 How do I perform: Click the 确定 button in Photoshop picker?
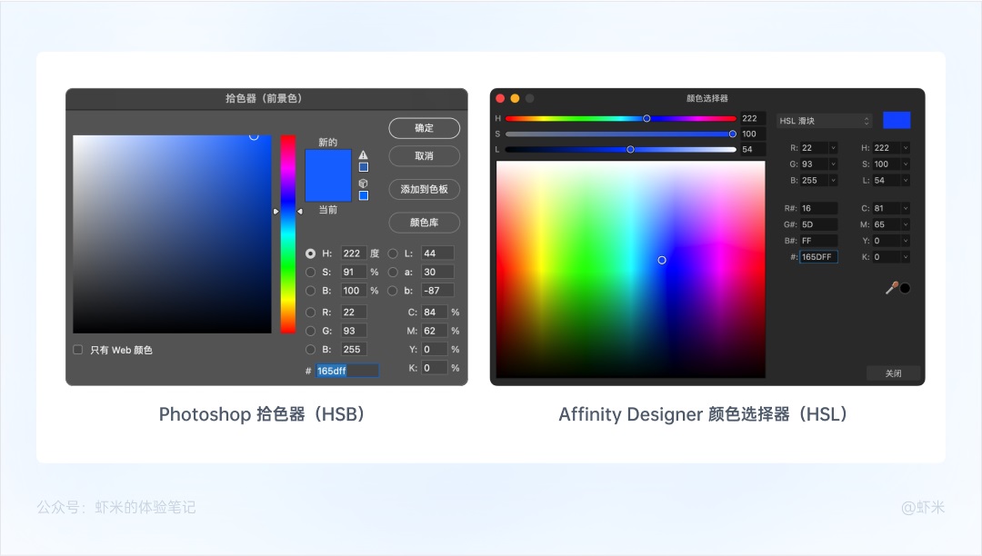[x=424, y=128]
